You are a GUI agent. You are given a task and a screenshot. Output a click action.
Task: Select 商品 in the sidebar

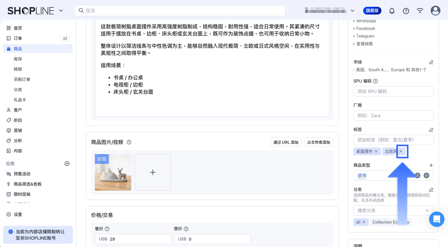pyautogui.click(x=38, y=49)
